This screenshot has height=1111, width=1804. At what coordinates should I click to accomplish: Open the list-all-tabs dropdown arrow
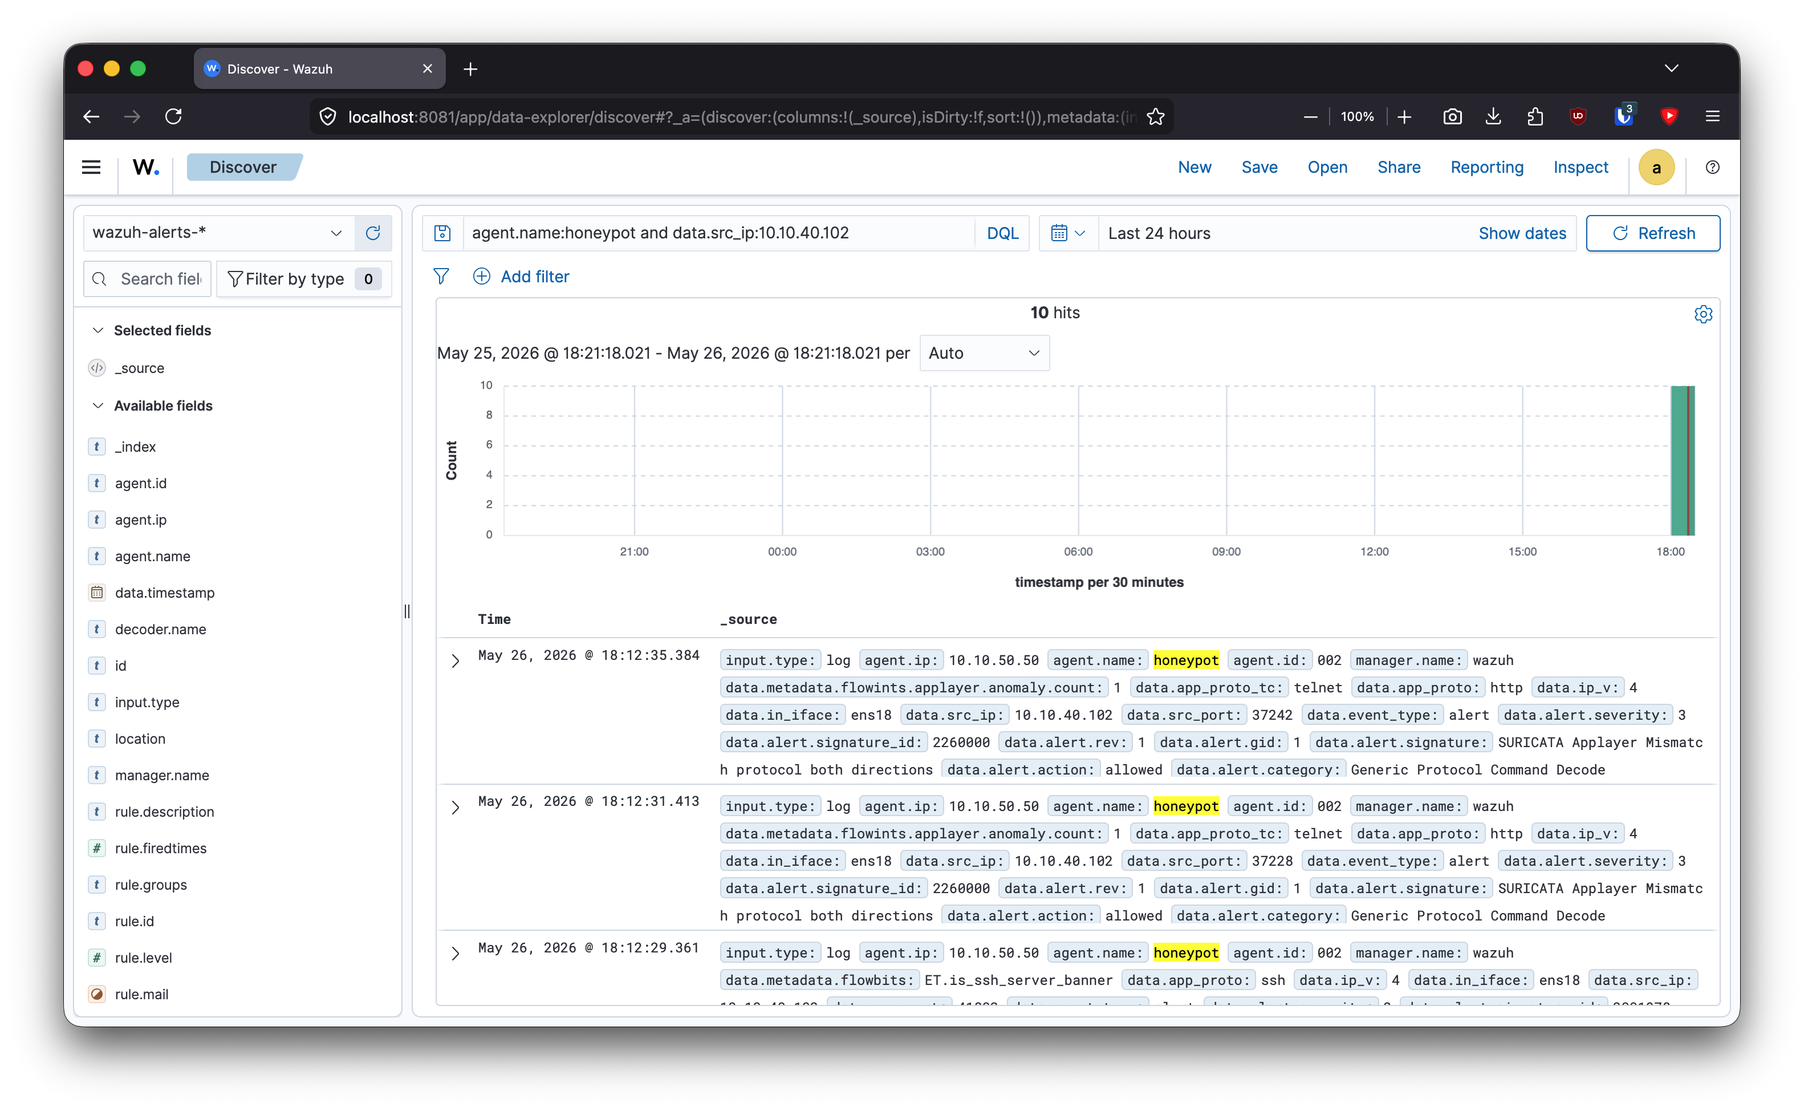(x=1671, y=68)
